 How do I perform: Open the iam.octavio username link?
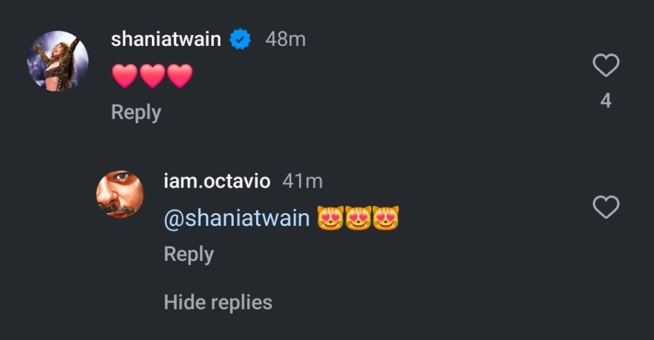click(217, 181)
